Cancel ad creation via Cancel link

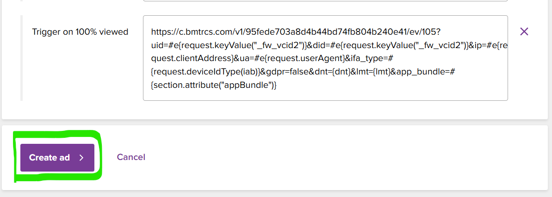tap(131, 157)
